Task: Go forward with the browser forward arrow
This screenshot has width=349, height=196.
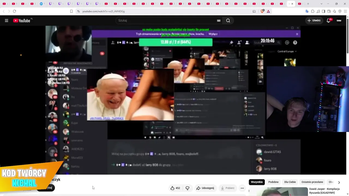Action: pos(9,11)
